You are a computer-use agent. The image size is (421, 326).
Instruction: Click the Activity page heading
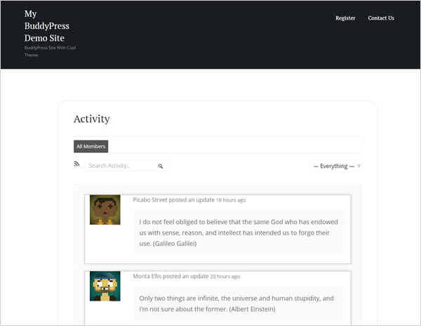click(92, 119)
